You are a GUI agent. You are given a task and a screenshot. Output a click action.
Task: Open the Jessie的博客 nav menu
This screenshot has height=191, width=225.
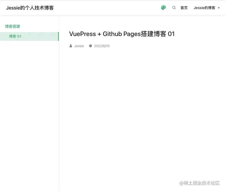point(204,8)
